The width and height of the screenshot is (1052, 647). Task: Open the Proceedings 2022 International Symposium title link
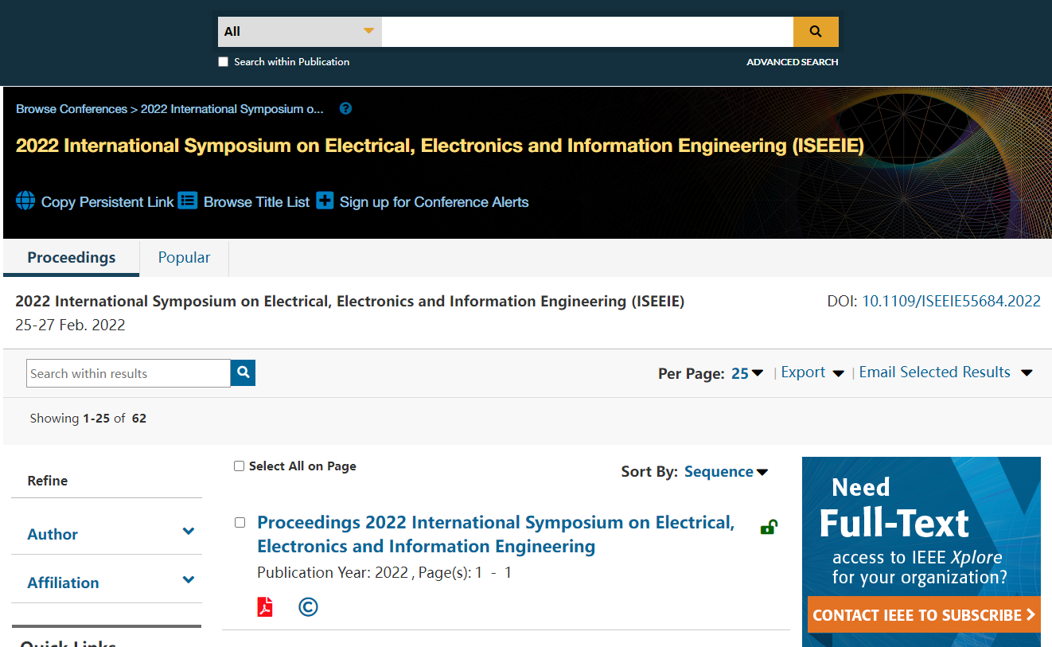tap(496, 534)
